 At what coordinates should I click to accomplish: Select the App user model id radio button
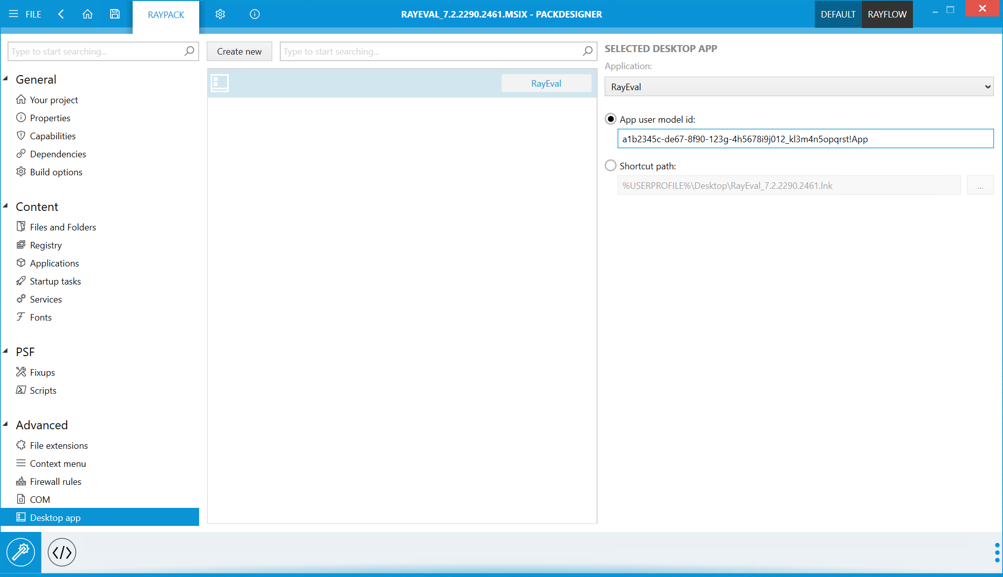point(610,119)
